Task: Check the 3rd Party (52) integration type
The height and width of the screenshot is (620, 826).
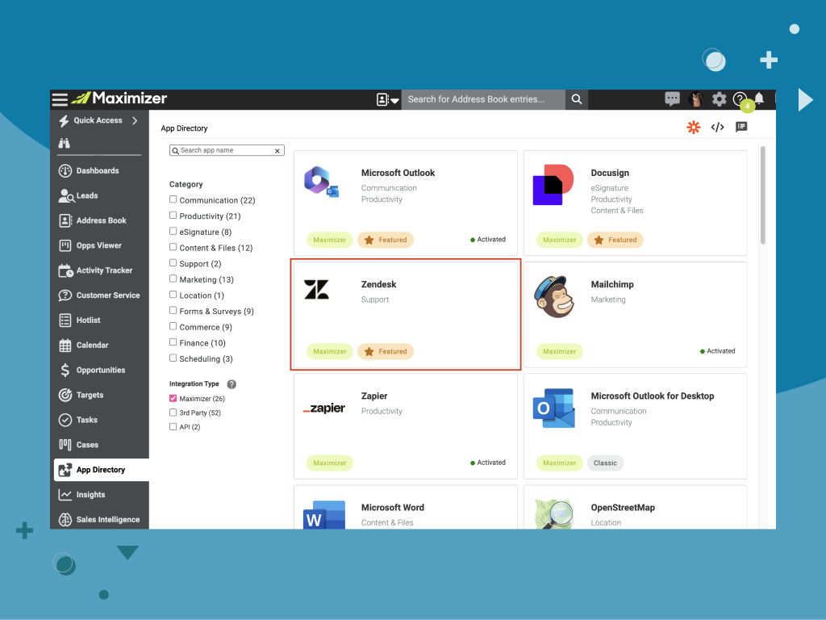Action: coord(173,413)
